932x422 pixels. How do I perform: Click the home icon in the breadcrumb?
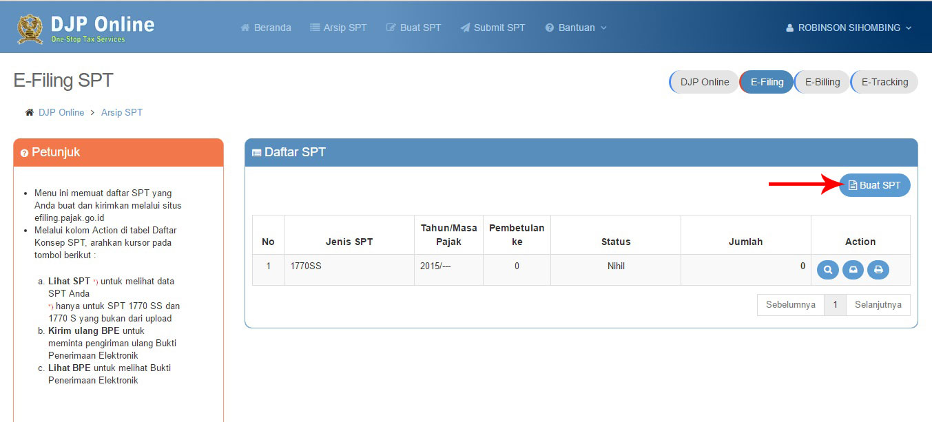tap(28, 112)
